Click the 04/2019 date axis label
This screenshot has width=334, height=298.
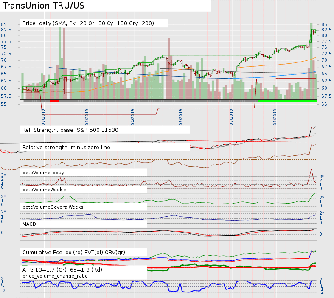[x=133, y=117]
